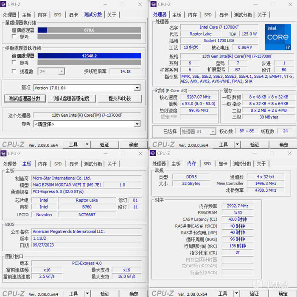This screenshot has height=297, width=297.
Task: Open 主板 tab in benchmark window
Action: (26, 14)
